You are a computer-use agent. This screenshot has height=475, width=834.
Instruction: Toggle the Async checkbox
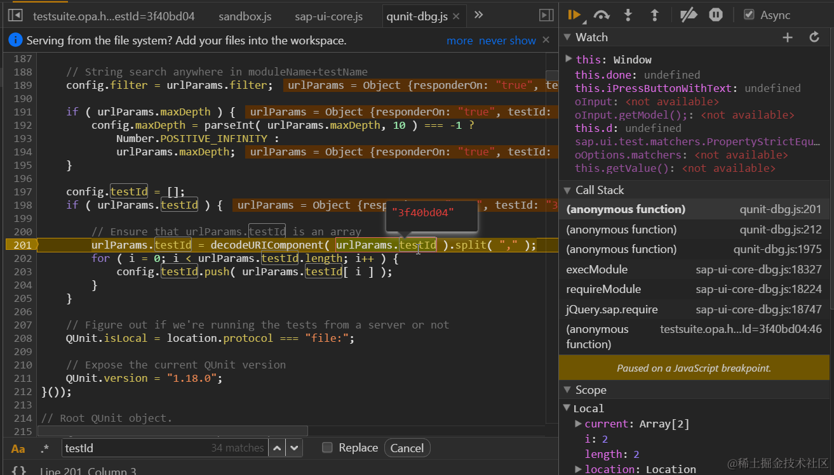(x=749, y=15)
